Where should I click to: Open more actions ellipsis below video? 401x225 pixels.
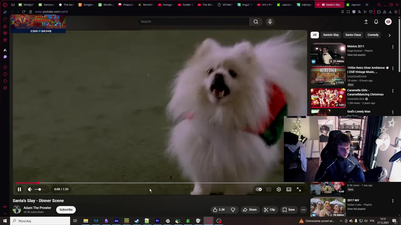303,210
